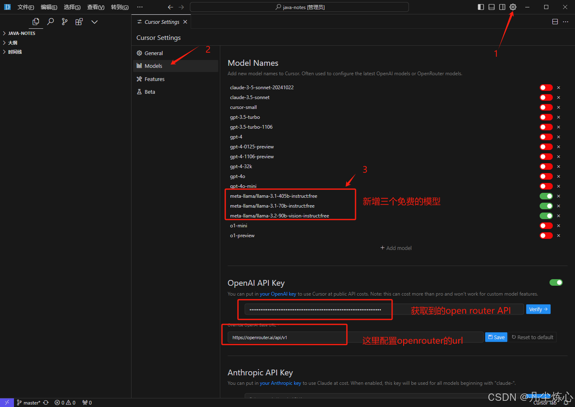
Task: Click the Add model button
Action: click(396, 248)
